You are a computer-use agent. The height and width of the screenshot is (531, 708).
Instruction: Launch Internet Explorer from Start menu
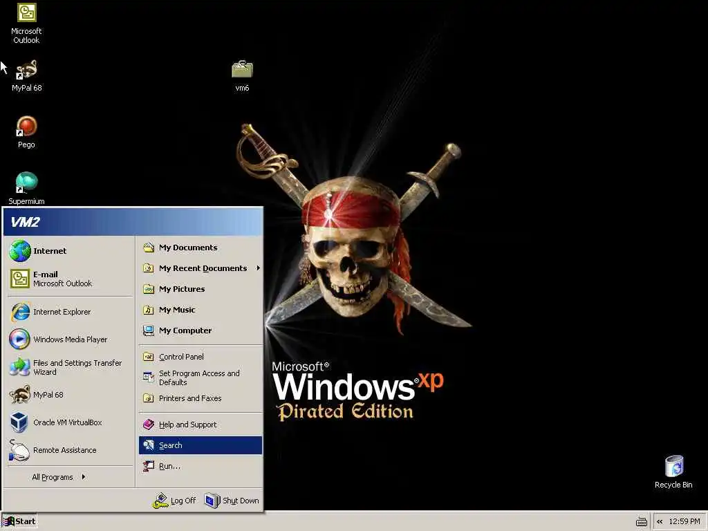tap(70, 312)
